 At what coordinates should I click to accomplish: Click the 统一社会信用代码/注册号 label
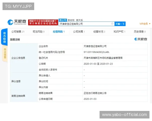pyautogui.click(x=52, y=52)
